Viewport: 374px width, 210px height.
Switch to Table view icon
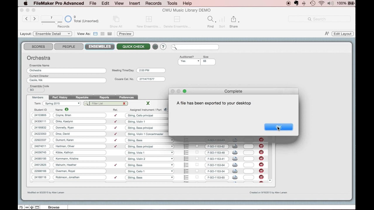(x=110, y=34)
